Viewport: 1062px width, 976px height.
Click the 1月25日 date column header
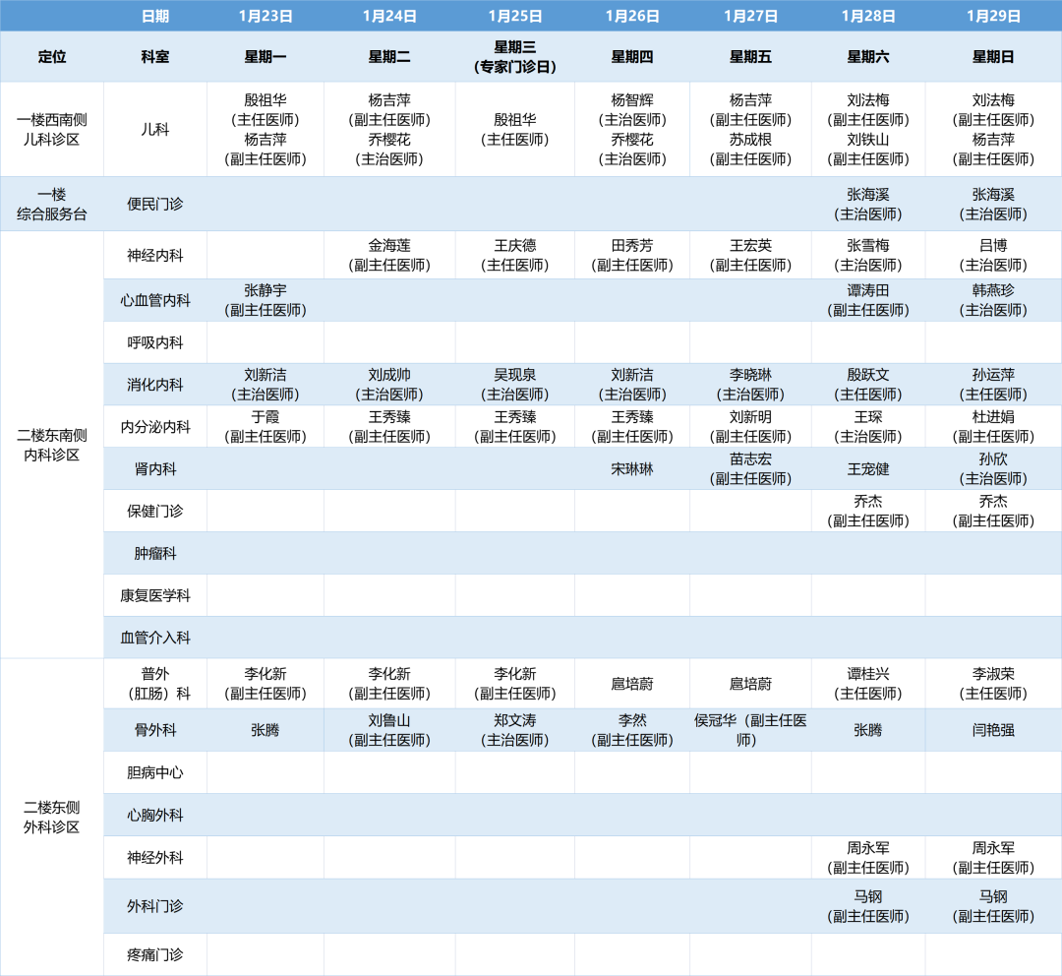click(514, 16)
